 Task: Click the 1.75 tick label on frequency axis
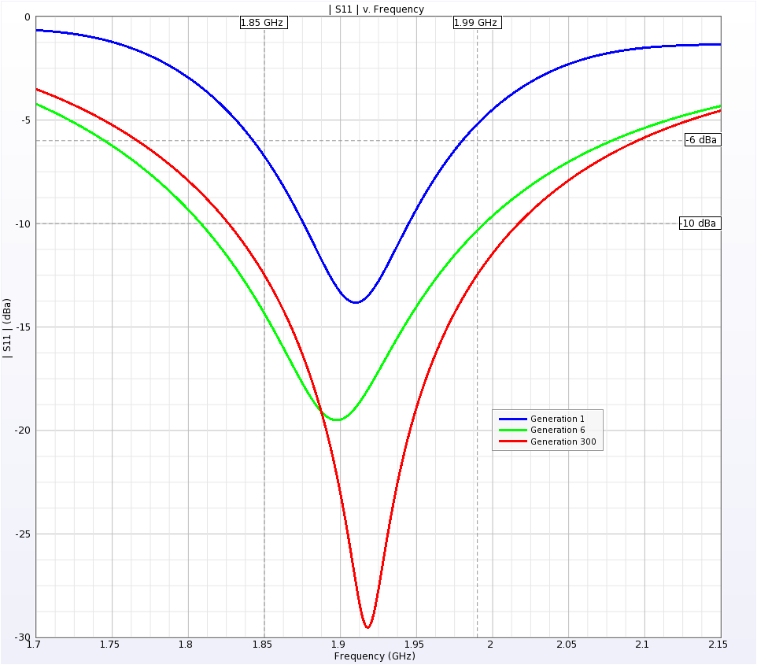(109, 645)
